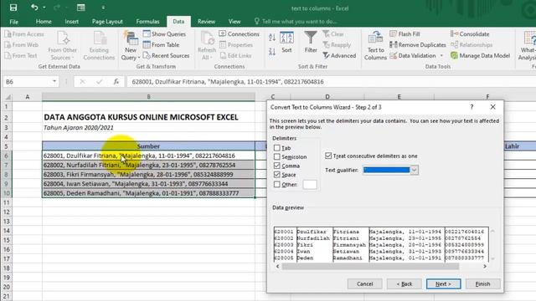Import data From Web
The image size is (536, 301).
tap(22, 44)
